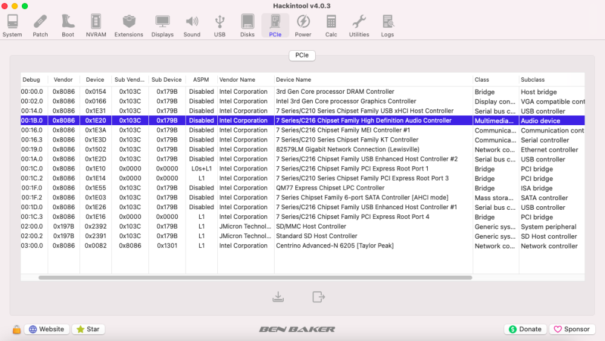Select the PCIe tab label
605x341 pixels.
coord(302,55)
